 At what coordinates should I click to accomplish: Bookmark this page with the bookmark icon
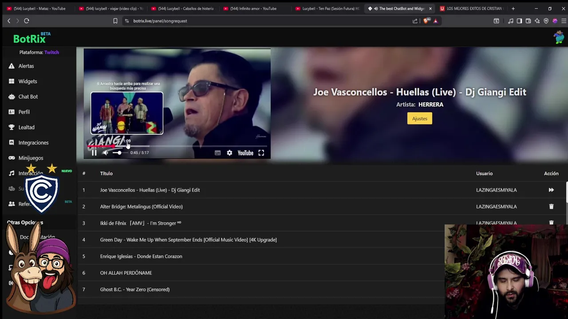pos(115,21)
